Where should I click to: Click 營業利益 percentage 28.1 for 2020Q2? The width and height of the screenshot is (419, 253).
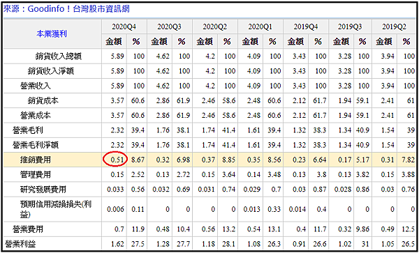click(228, 244)
